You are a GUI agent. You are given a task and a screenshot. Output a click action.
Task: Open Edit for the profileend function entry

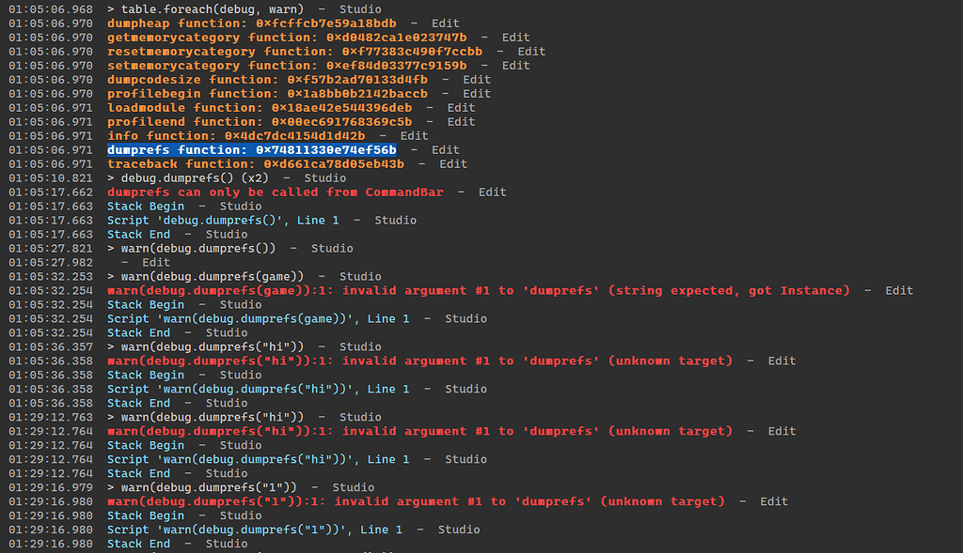461,121
